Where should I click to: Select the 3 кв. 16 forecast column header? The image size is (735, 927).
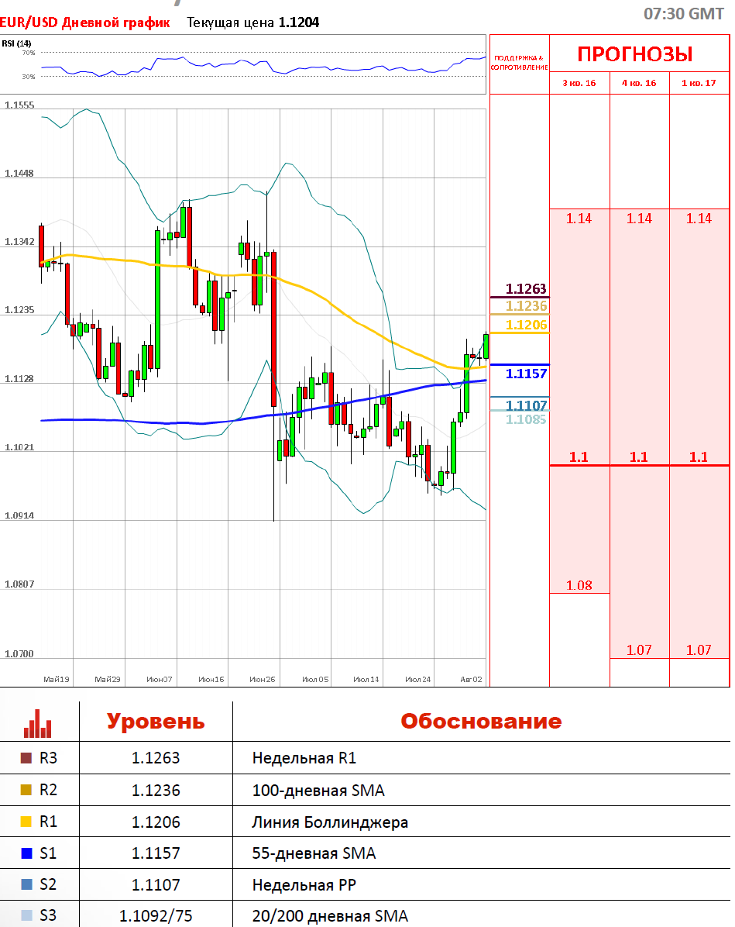point(579,83)
